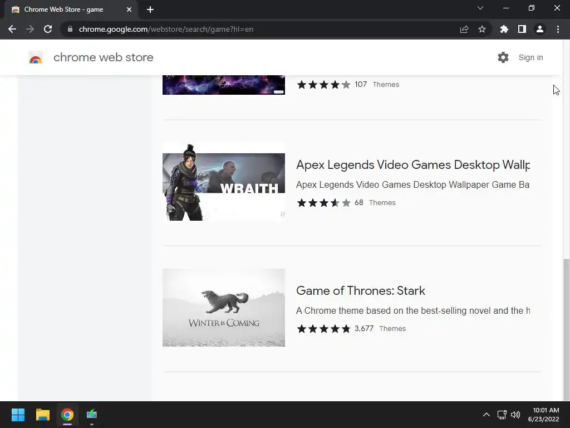Close the Chrome Web Store tab
570x428 pixels.
129,9
